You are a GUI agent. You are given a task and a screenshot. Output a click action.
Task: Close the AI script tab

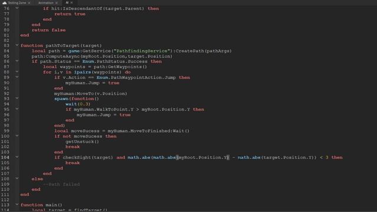pyautogui.click(x=71, y=2)
